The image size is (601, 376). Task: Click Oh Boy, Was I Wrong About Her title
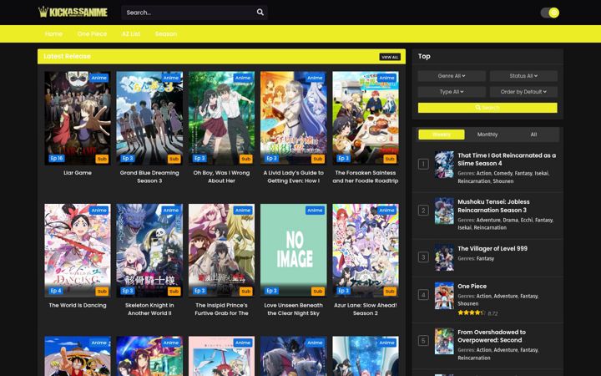click(x=221, y=177)
